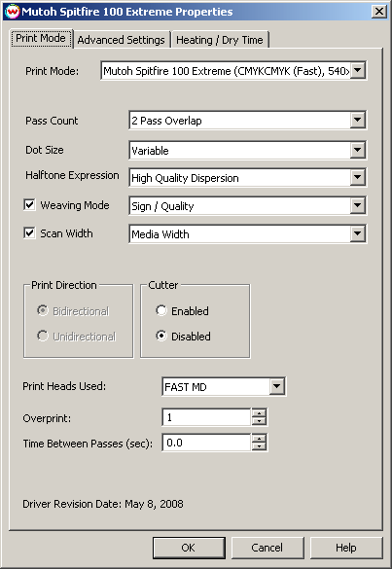The height and width of the screenshot is (569, 392).
Task: Close the Mutoh Spitfire Properties dialog
Action: pyautogui.click(x=379, y=12)
